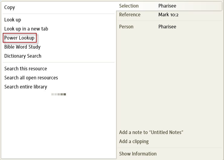Viewport: 224px width, 160px height.
Task: Click Add a clipping
Action: coord(134,141)
